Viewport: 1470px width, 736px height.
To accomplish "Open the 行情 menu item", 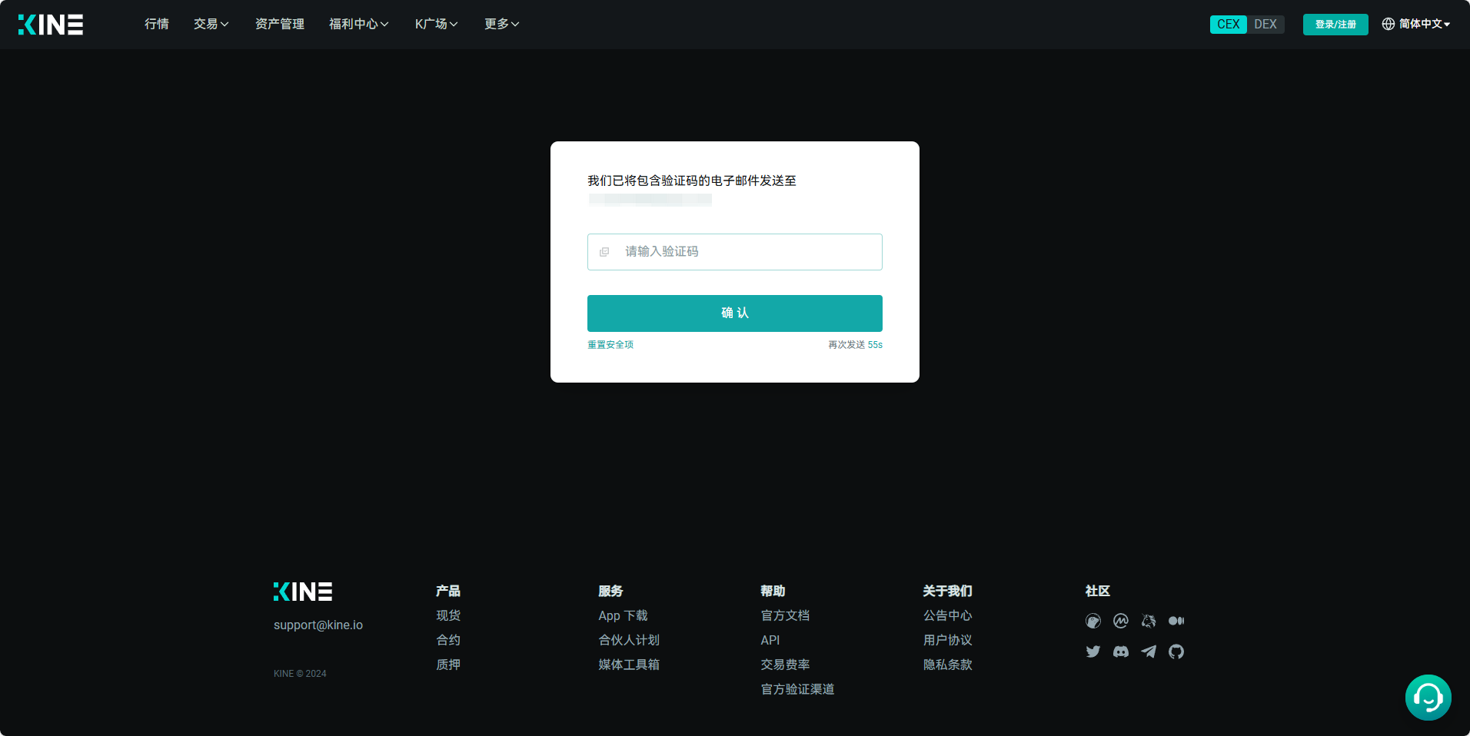I will [x=157, y=25].
